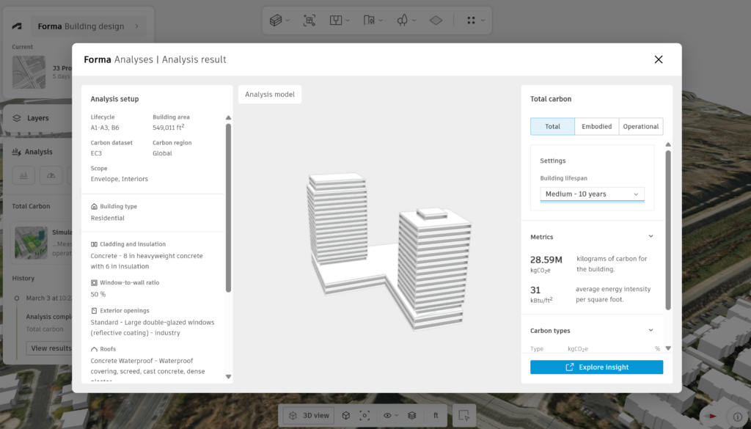Collapse the Metrics section
Screen dimensions: 751x429
coord(651,237)
